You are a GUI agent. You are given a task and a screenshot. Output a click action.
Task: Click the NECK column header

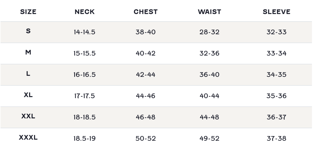85,12
